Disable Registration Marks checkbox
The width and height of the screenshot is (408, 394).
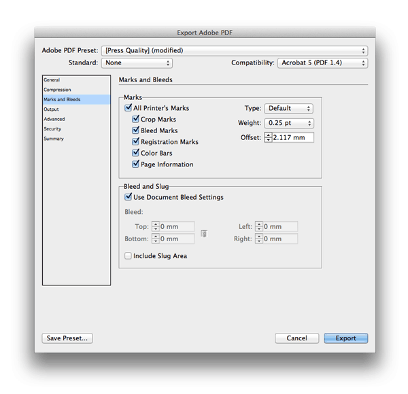click(135, 141)
